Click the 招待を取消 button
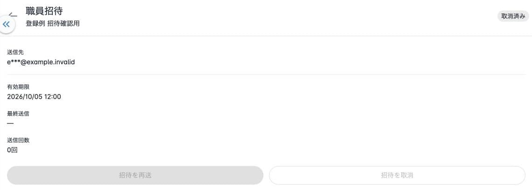532x190 pixels. tap(397, 176)
